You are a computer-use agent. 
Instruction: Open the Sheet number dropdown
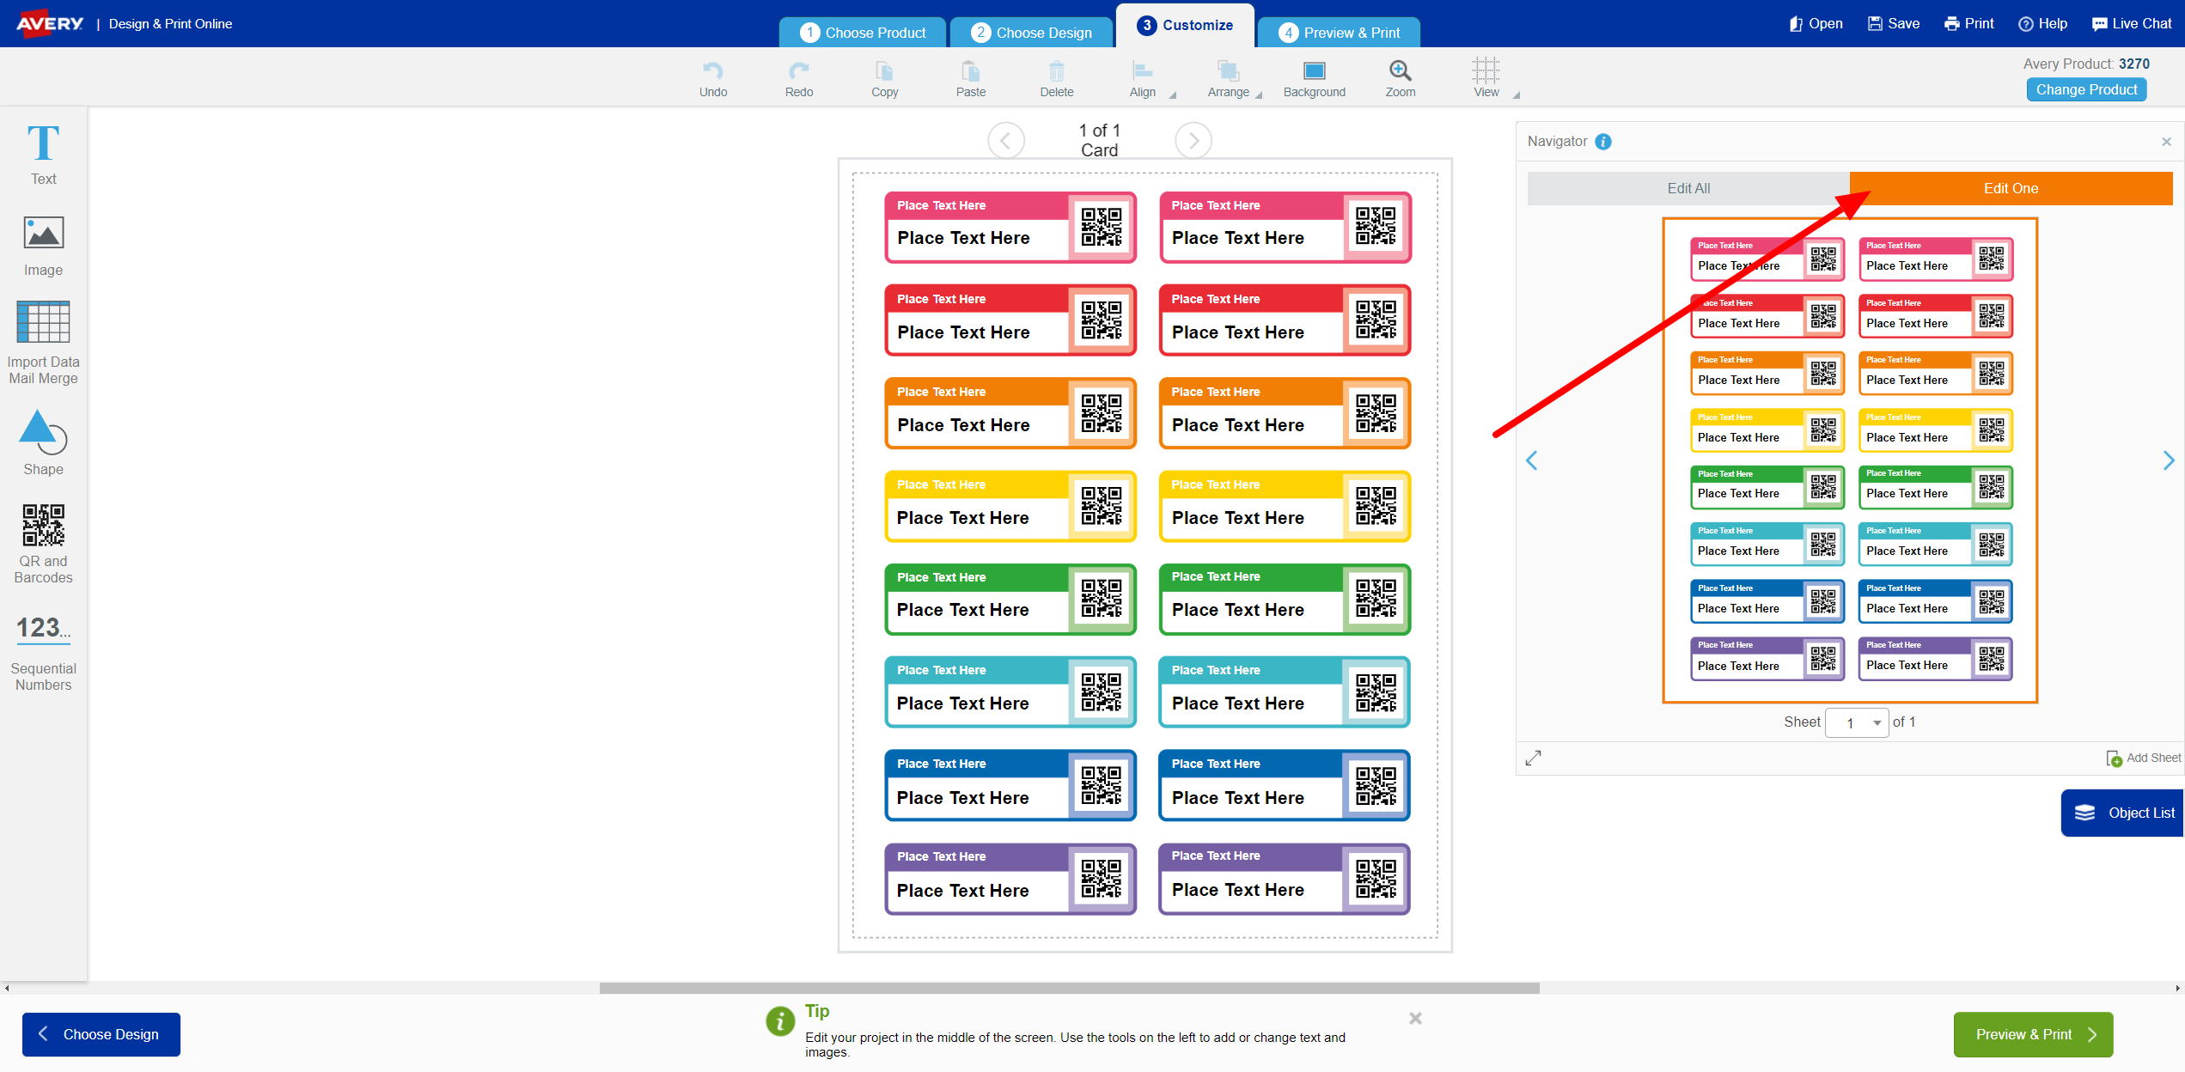coord(1857,723)
